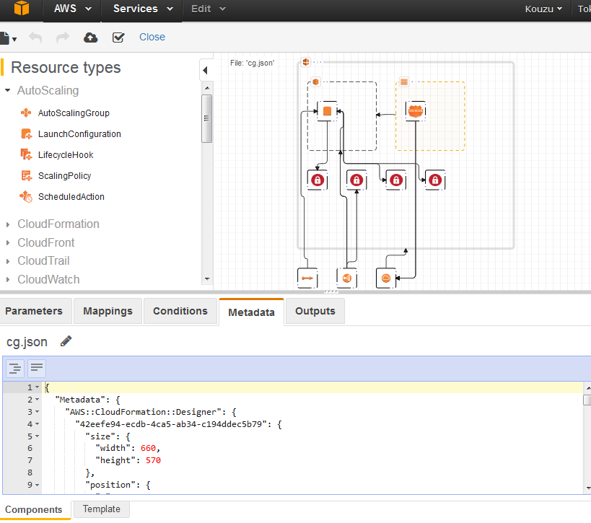
Task: Select the orange route table node
Action: coord(416,111)
